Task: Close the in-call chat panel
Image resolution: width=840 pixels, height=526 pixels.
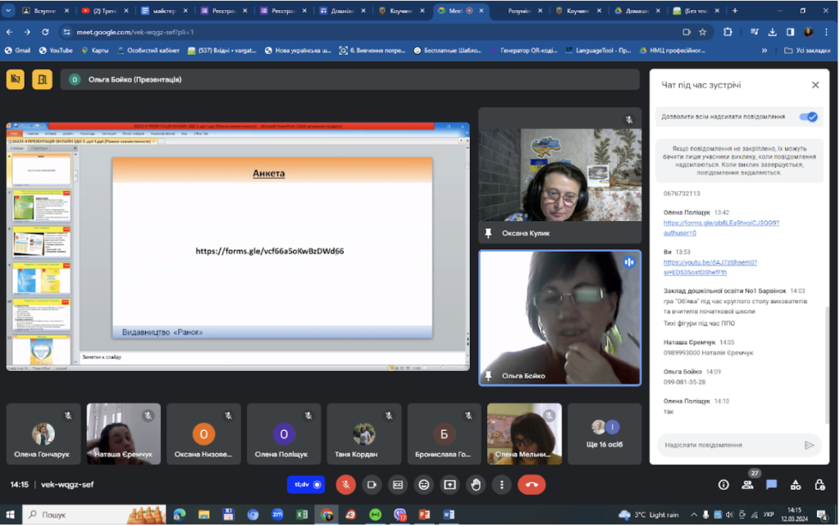Action: pos(815,85)
